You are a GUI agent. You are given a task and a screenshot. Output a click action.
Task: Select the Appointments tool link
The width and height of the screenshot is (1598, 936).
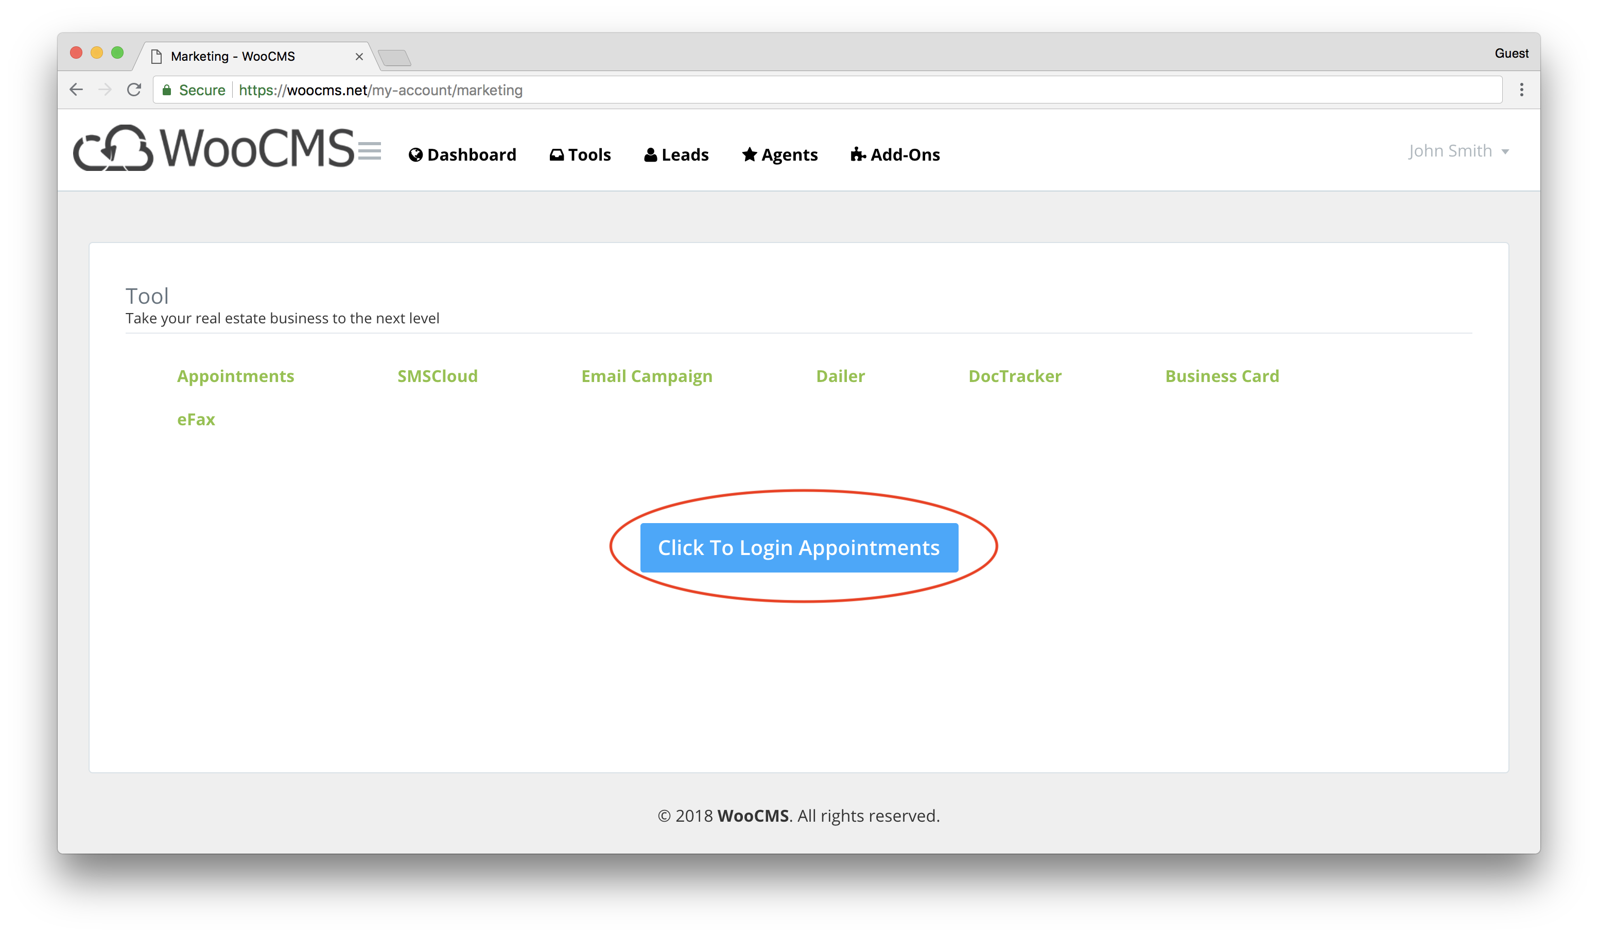click(235, 376)
